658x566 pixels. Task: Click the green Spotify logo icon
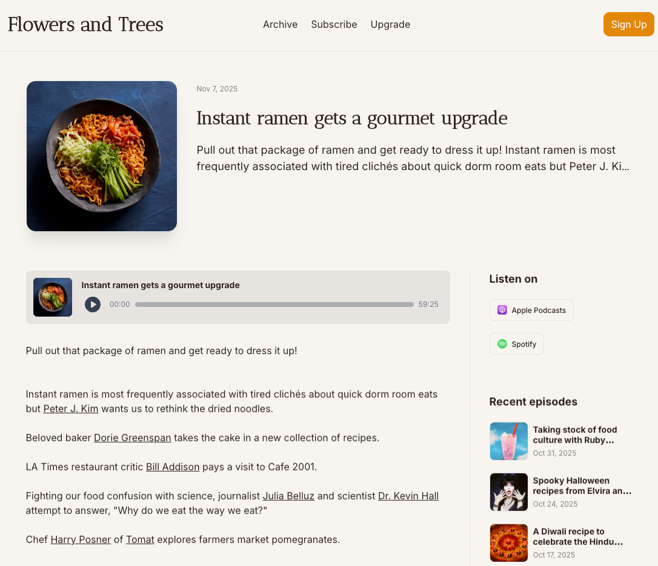click(502, 344)
